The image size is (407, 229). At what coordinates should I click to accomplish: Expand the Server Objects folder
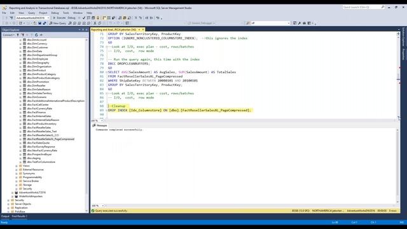pos(8,204)
